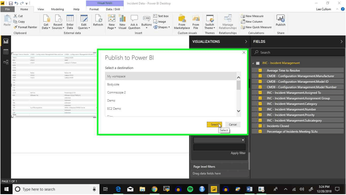Click Copy in the Clipboard group
The width and height of the screenshot is (346, 195).
click(19, 22)
